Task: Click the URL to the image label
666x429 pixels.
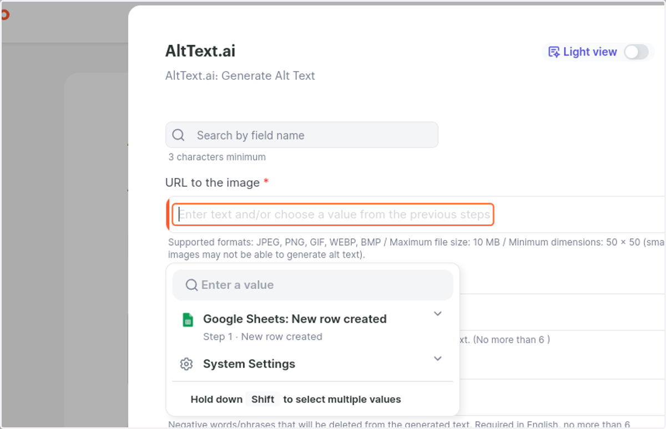Action: (213, 182)
